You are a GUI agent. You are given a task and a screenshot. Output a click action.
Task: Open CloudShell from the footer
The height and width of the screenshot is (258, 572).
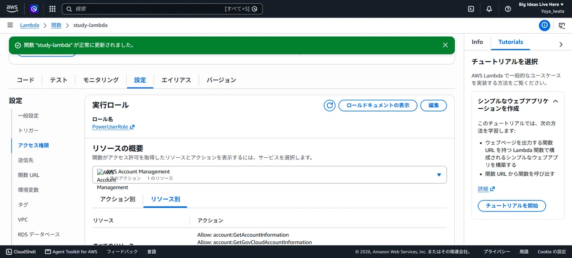click(x=22, y=252)
